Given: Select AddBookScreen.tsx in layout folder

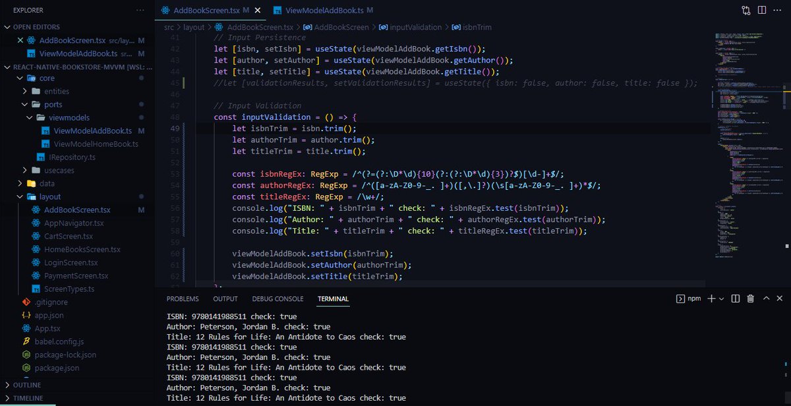Looking at the screenshot, I should 78,210.
